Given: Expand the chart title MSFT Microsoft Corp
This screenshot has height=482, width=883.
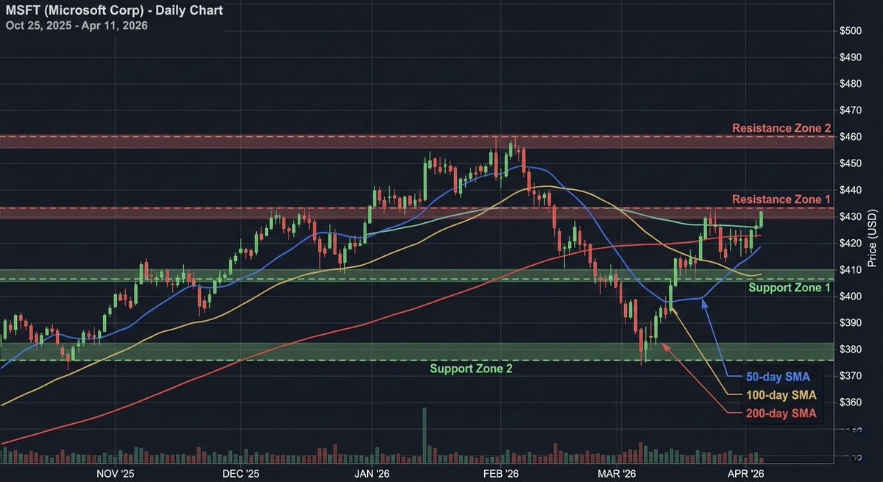Looking at the screenshot, I should click(114, 10).
